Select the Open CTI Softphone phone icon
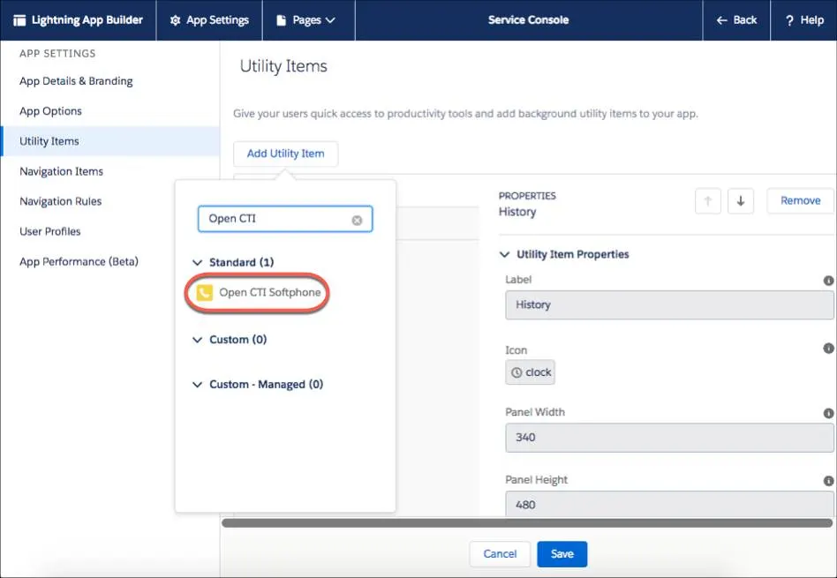The width and height of the screenshot is (837, 578). (x=205, y=292)
